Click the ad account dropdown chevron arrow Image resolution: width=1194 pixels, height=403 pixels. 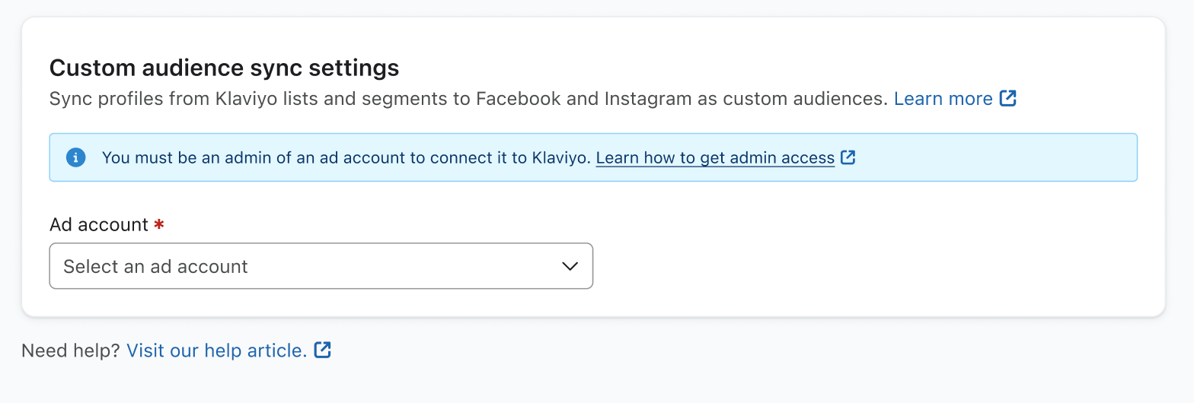pyautogui.click(x=570, y=266)
